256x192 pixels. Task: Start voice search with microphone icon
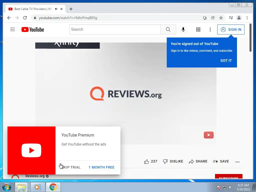pyautogui.click(x=183, y=29)
